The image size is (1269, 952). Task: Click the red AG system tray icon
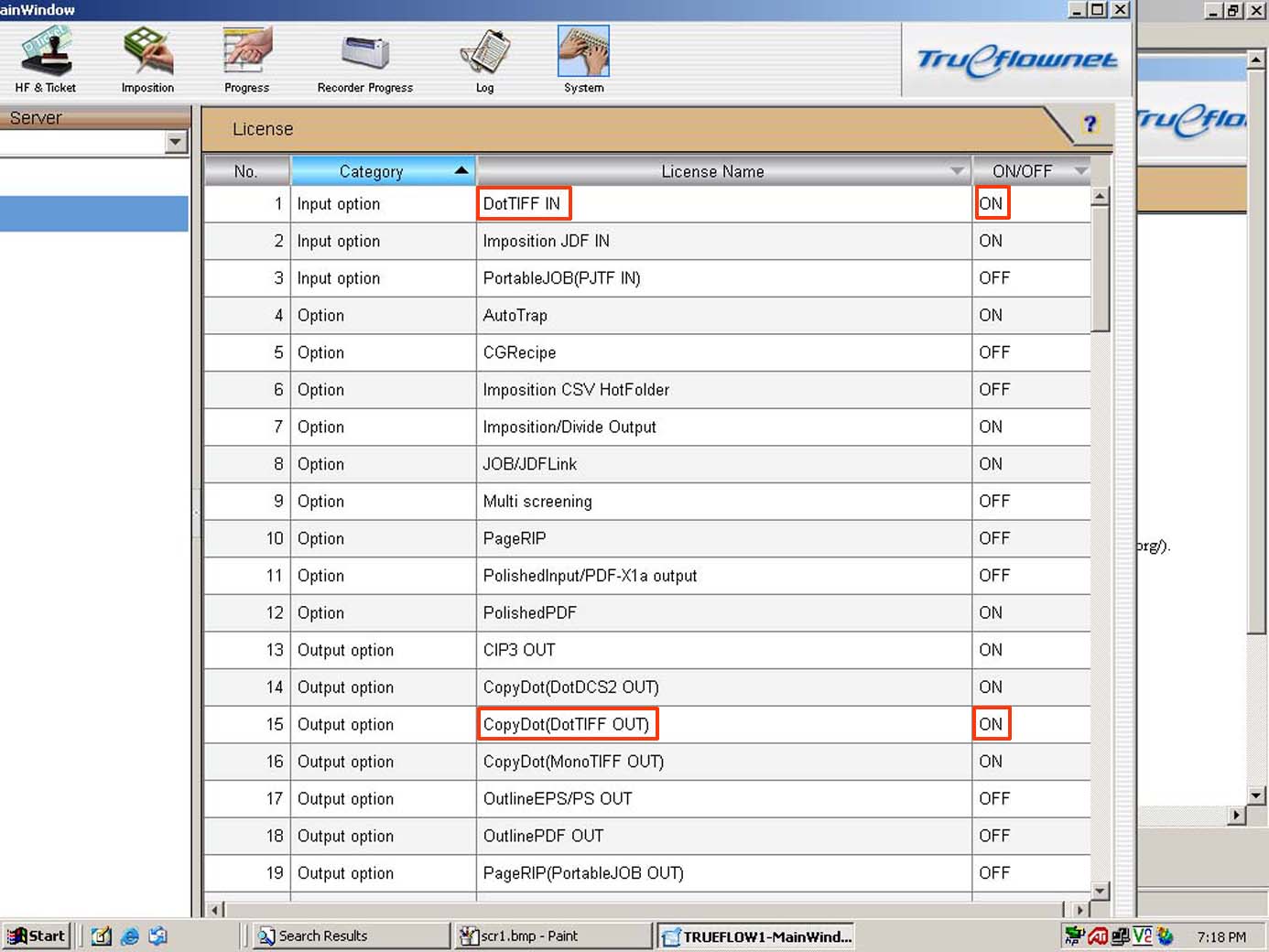point(1098,936)
